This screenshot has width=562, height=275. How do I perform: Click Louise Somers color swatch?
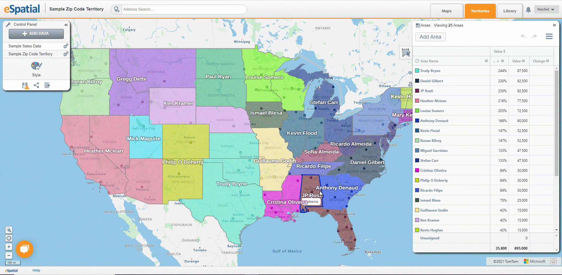(417, 111)
